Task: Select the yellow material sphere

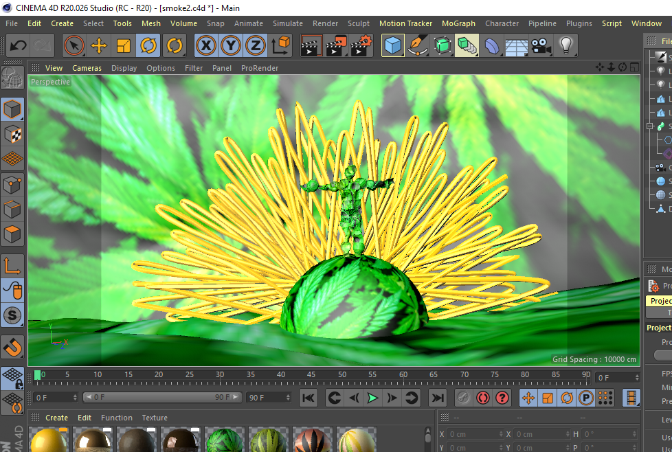Action: tap(49, 440)
